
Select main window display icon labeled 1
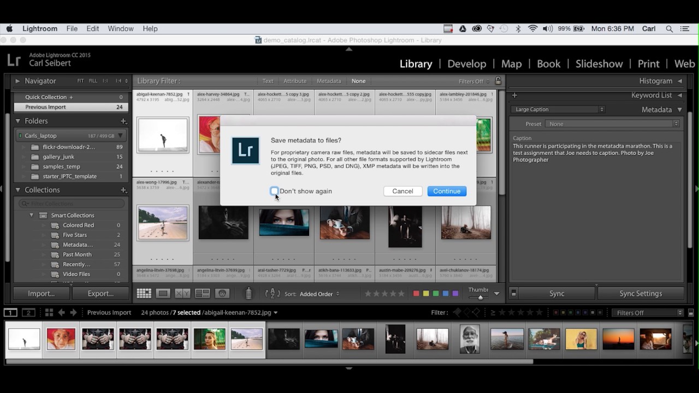point(10,312)
